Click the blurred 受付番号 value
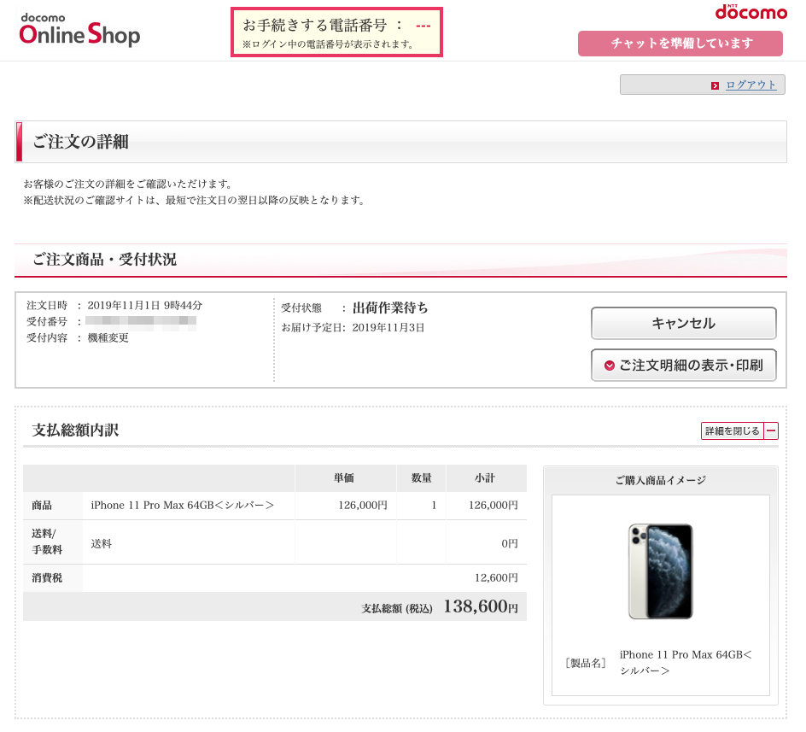 pos(141,321)
